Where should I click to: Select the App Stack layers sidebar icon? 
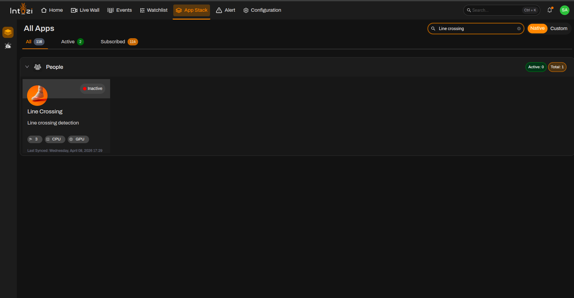(8, 32)
